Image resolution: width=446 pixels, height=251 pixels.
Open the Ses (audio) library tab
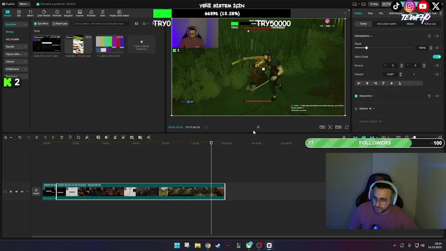[19, 13]
